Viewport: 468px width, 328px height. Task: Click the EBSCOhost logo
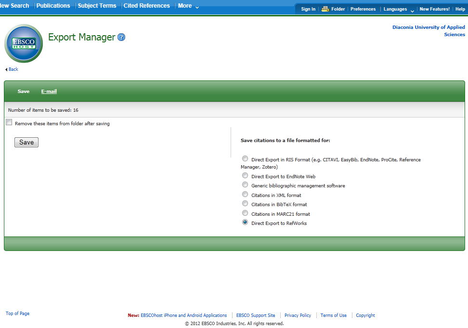[24, 43]
